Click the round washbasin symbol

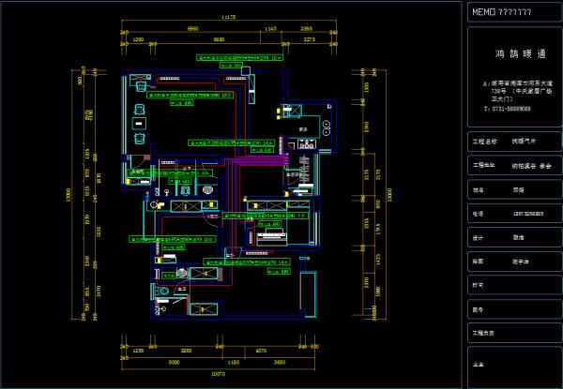coord(205,191)
